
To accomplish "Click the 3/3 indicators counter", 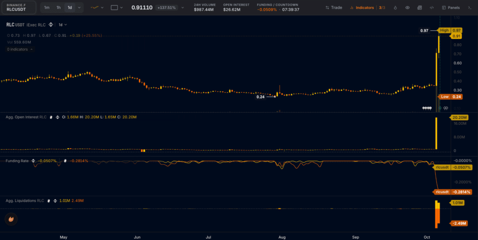I will [382, 7].
